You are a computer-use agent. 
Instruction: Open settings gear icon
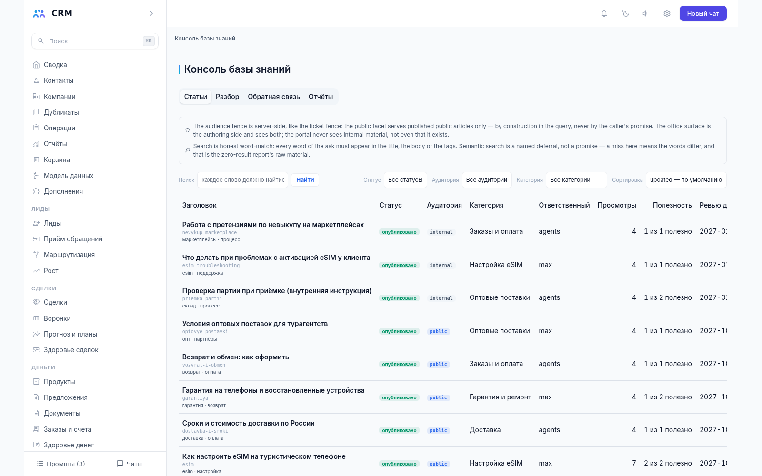(x=667, y=13)
